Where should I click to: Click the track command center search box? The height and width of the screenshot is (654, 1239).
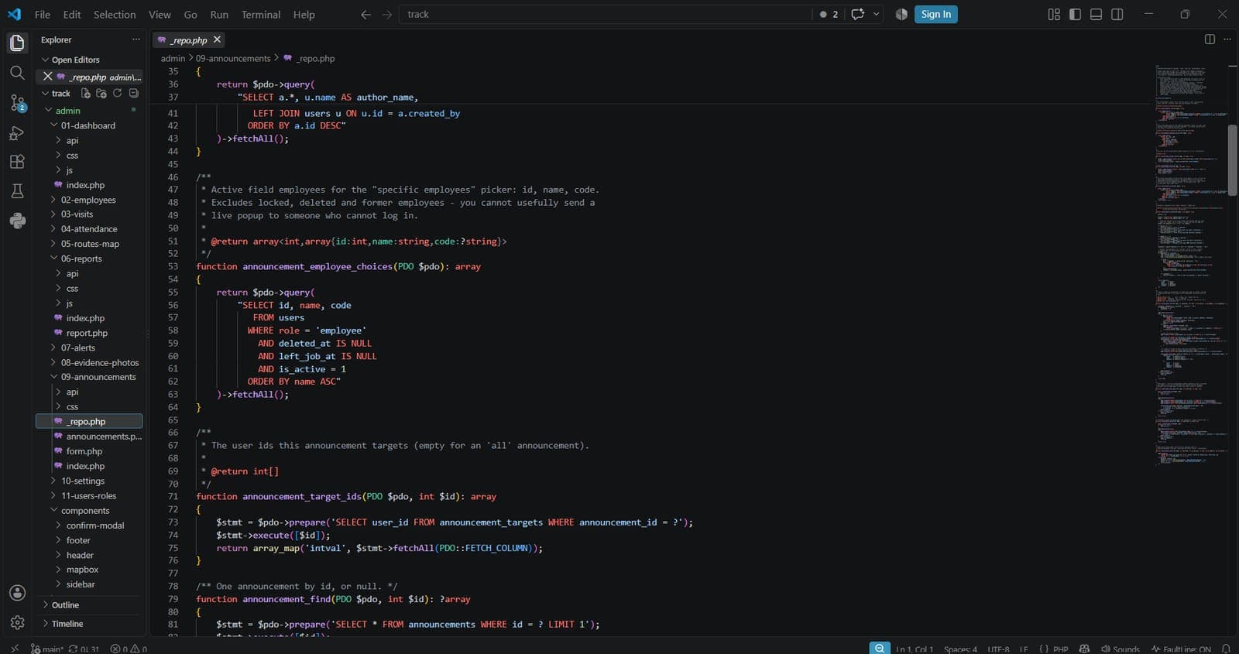(x=606, y=14)
